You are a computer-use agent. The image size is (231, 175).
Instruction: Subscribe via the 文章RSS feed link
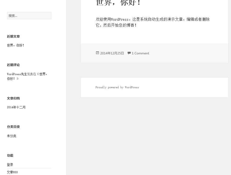point(12,172)
